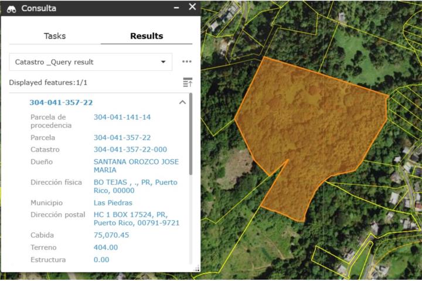Viewport: 422px width, 281px height.
Task: Click the binoculars Consulta icon
Action: pos(11,9)
